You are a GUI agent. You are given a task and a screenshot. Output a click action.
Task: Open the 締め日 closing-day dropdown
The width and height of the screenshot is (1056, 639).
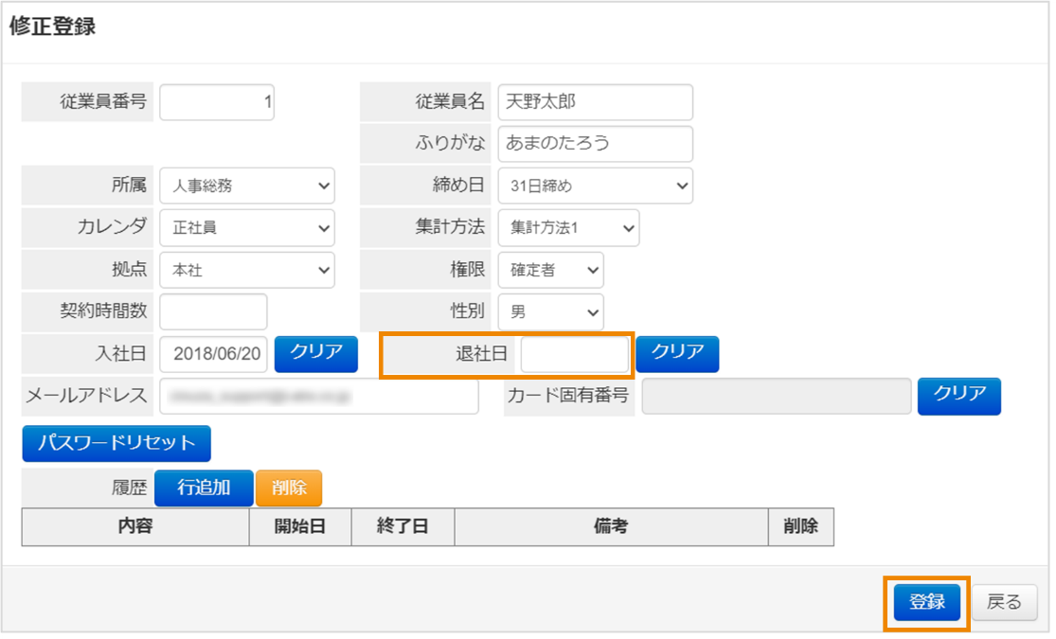click(595, 186)
